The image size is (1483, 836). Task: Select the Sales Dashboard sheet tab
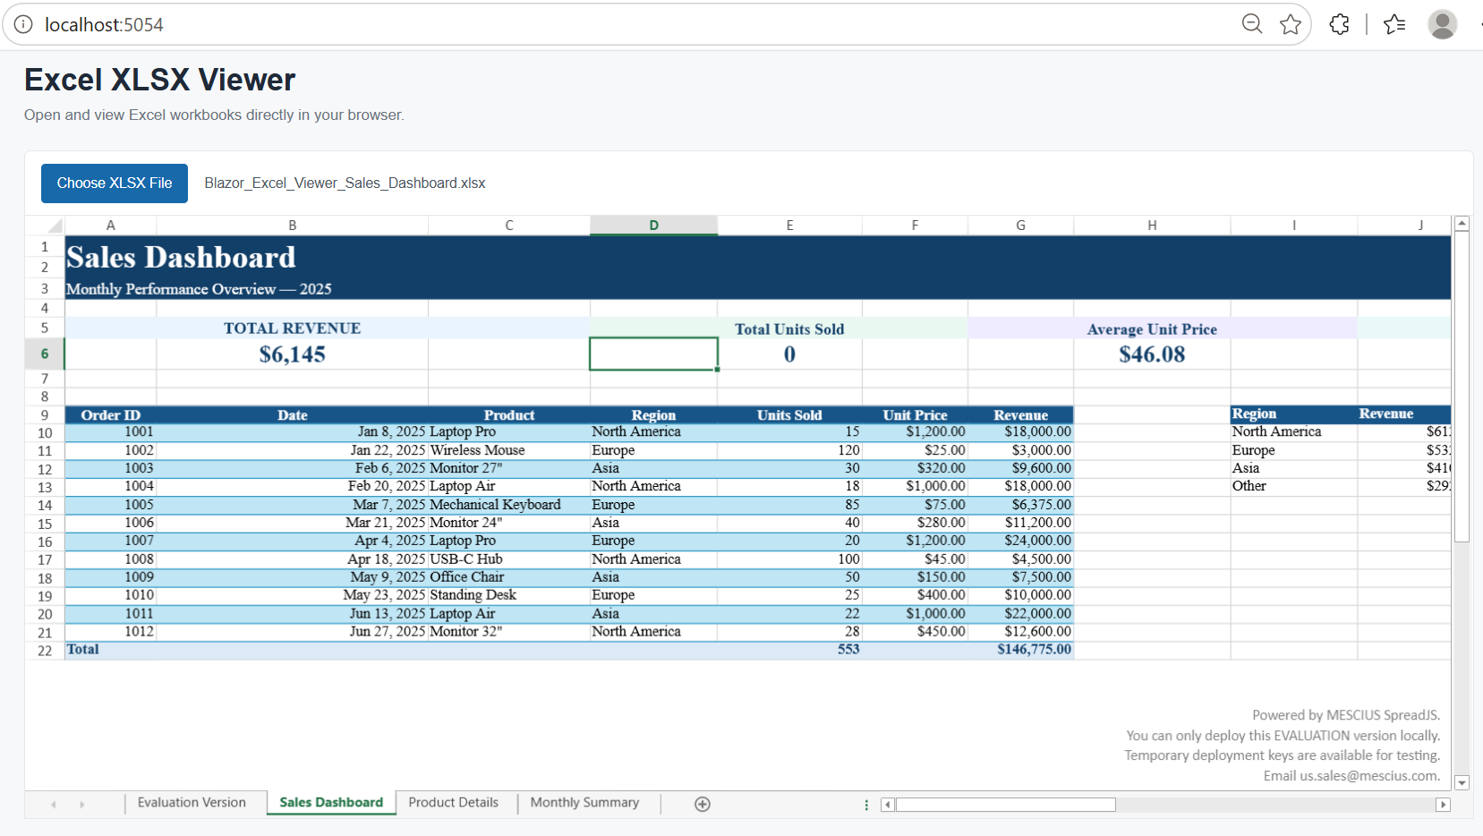coord(331,803)
